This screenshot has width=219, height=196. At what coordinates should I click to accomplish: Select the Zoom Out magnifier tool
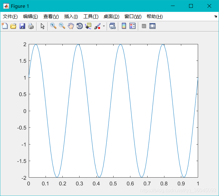[62, 26]
